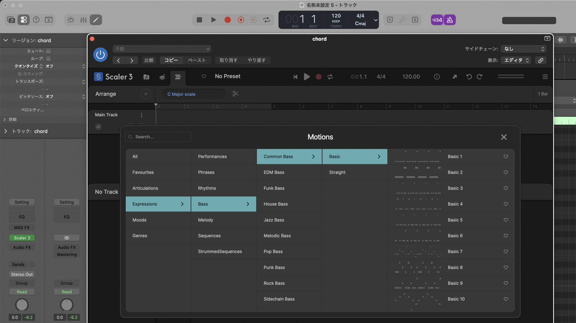The image size is (576, 323).
Task: Stop playback in Logic transport
Action: [199, 20]
